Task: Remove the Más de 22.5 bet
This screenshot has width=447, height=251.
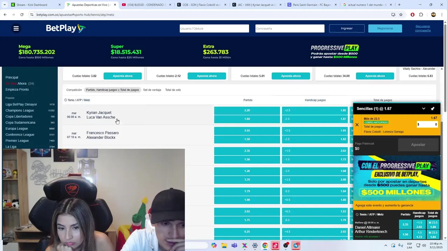Action: (357, 125)
